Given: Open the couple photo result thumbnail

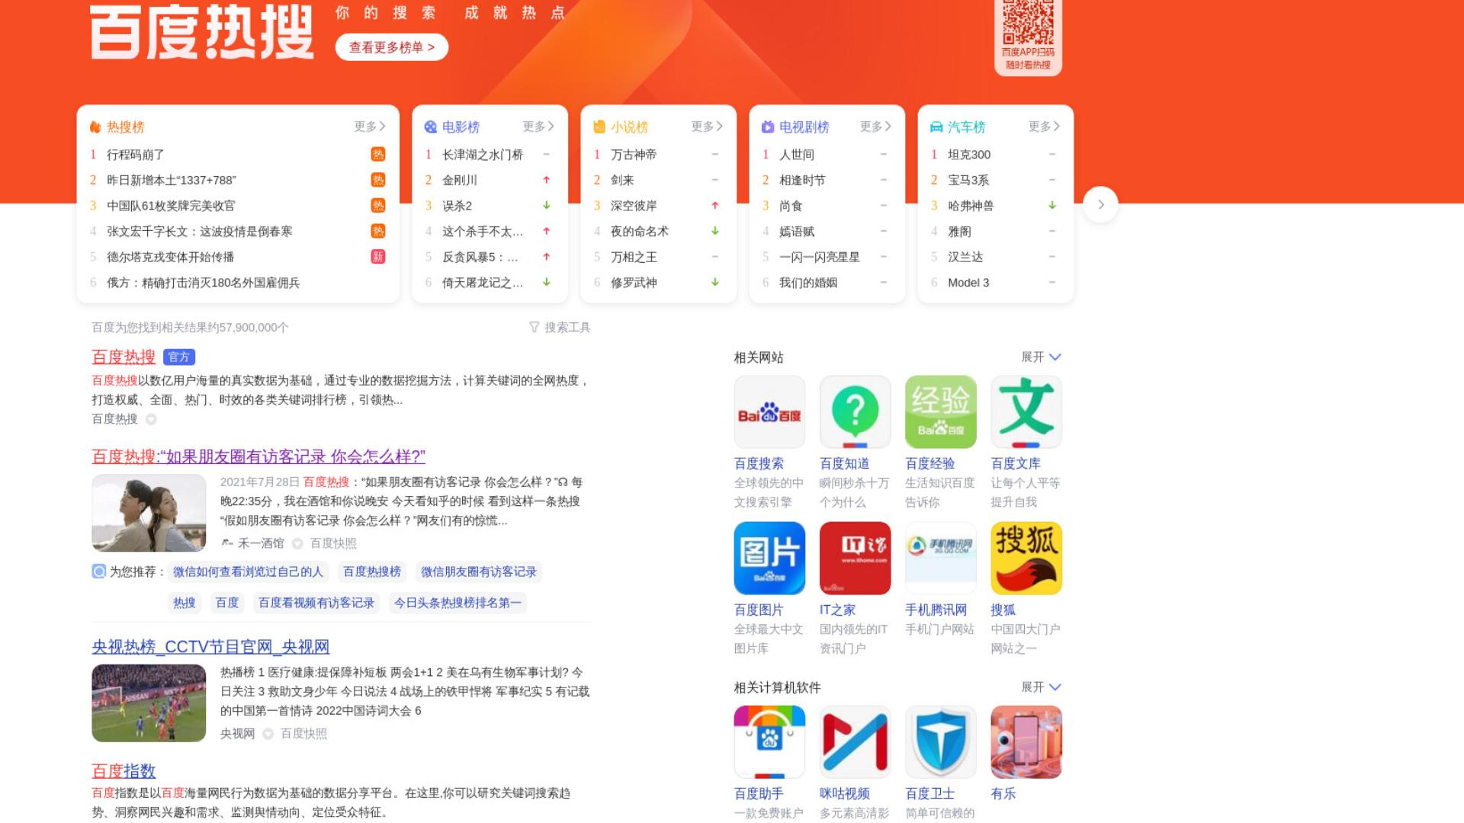Looking at the screenshot, I should [x=149, y=513].
